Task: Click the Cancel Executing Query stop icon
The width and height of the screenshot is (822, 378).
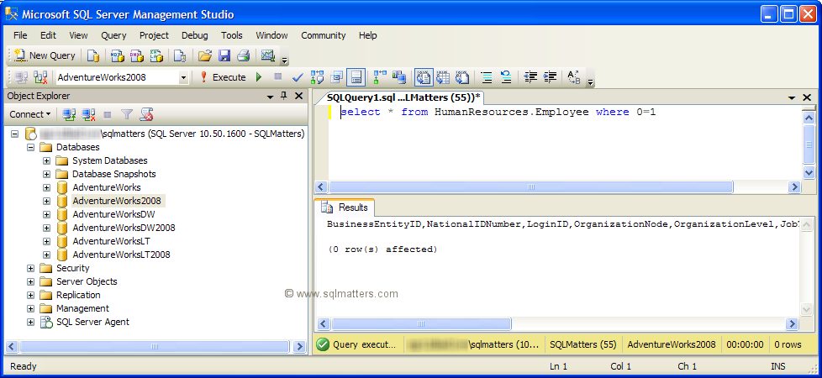Action: (x=278, y=77)
